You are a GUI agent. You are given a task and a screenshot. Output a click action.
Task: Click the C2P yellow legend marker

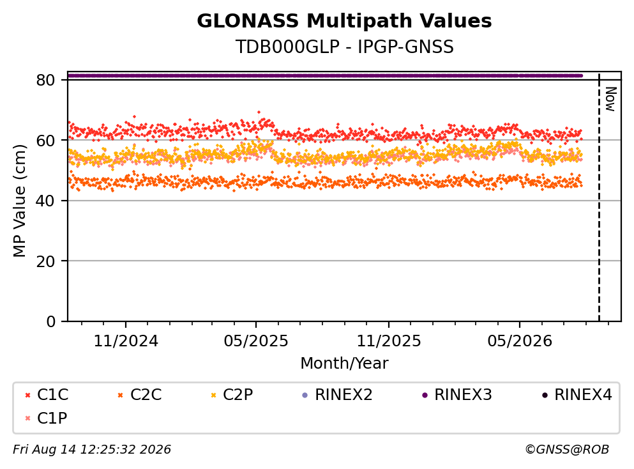pyautogui.click(x=213, y=395)
